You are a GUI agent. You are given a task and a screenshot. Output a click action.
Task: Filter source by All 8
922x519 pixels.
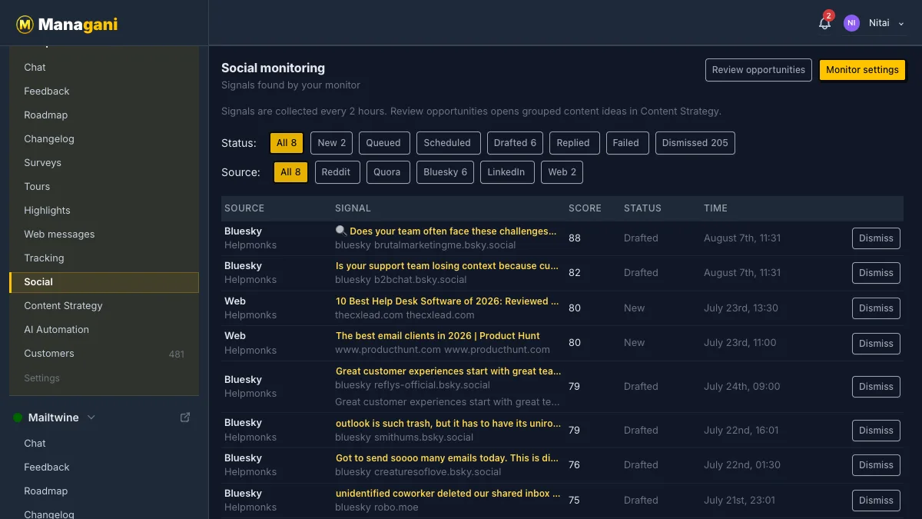pos(291,172)
